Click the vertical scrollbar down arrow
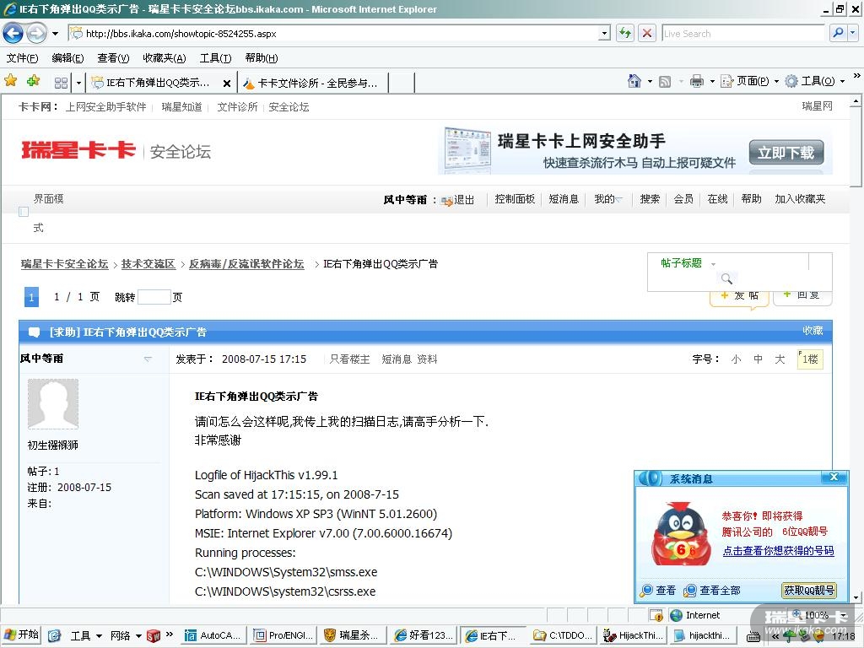The image size is (864, 648). point(856,597)
